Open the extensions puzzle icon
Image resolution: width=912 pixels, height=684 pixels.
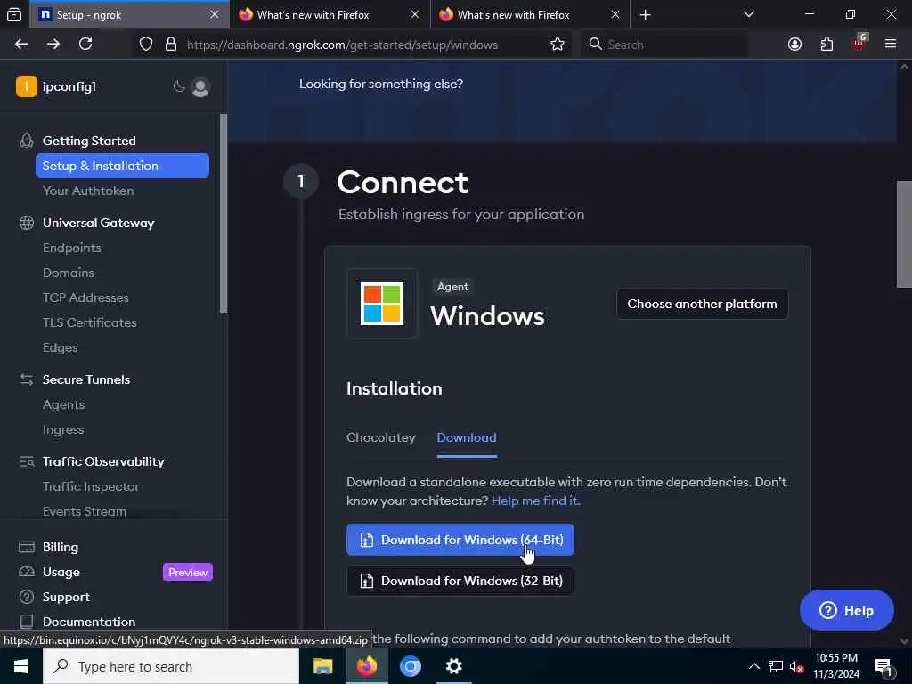pos(826,45)
